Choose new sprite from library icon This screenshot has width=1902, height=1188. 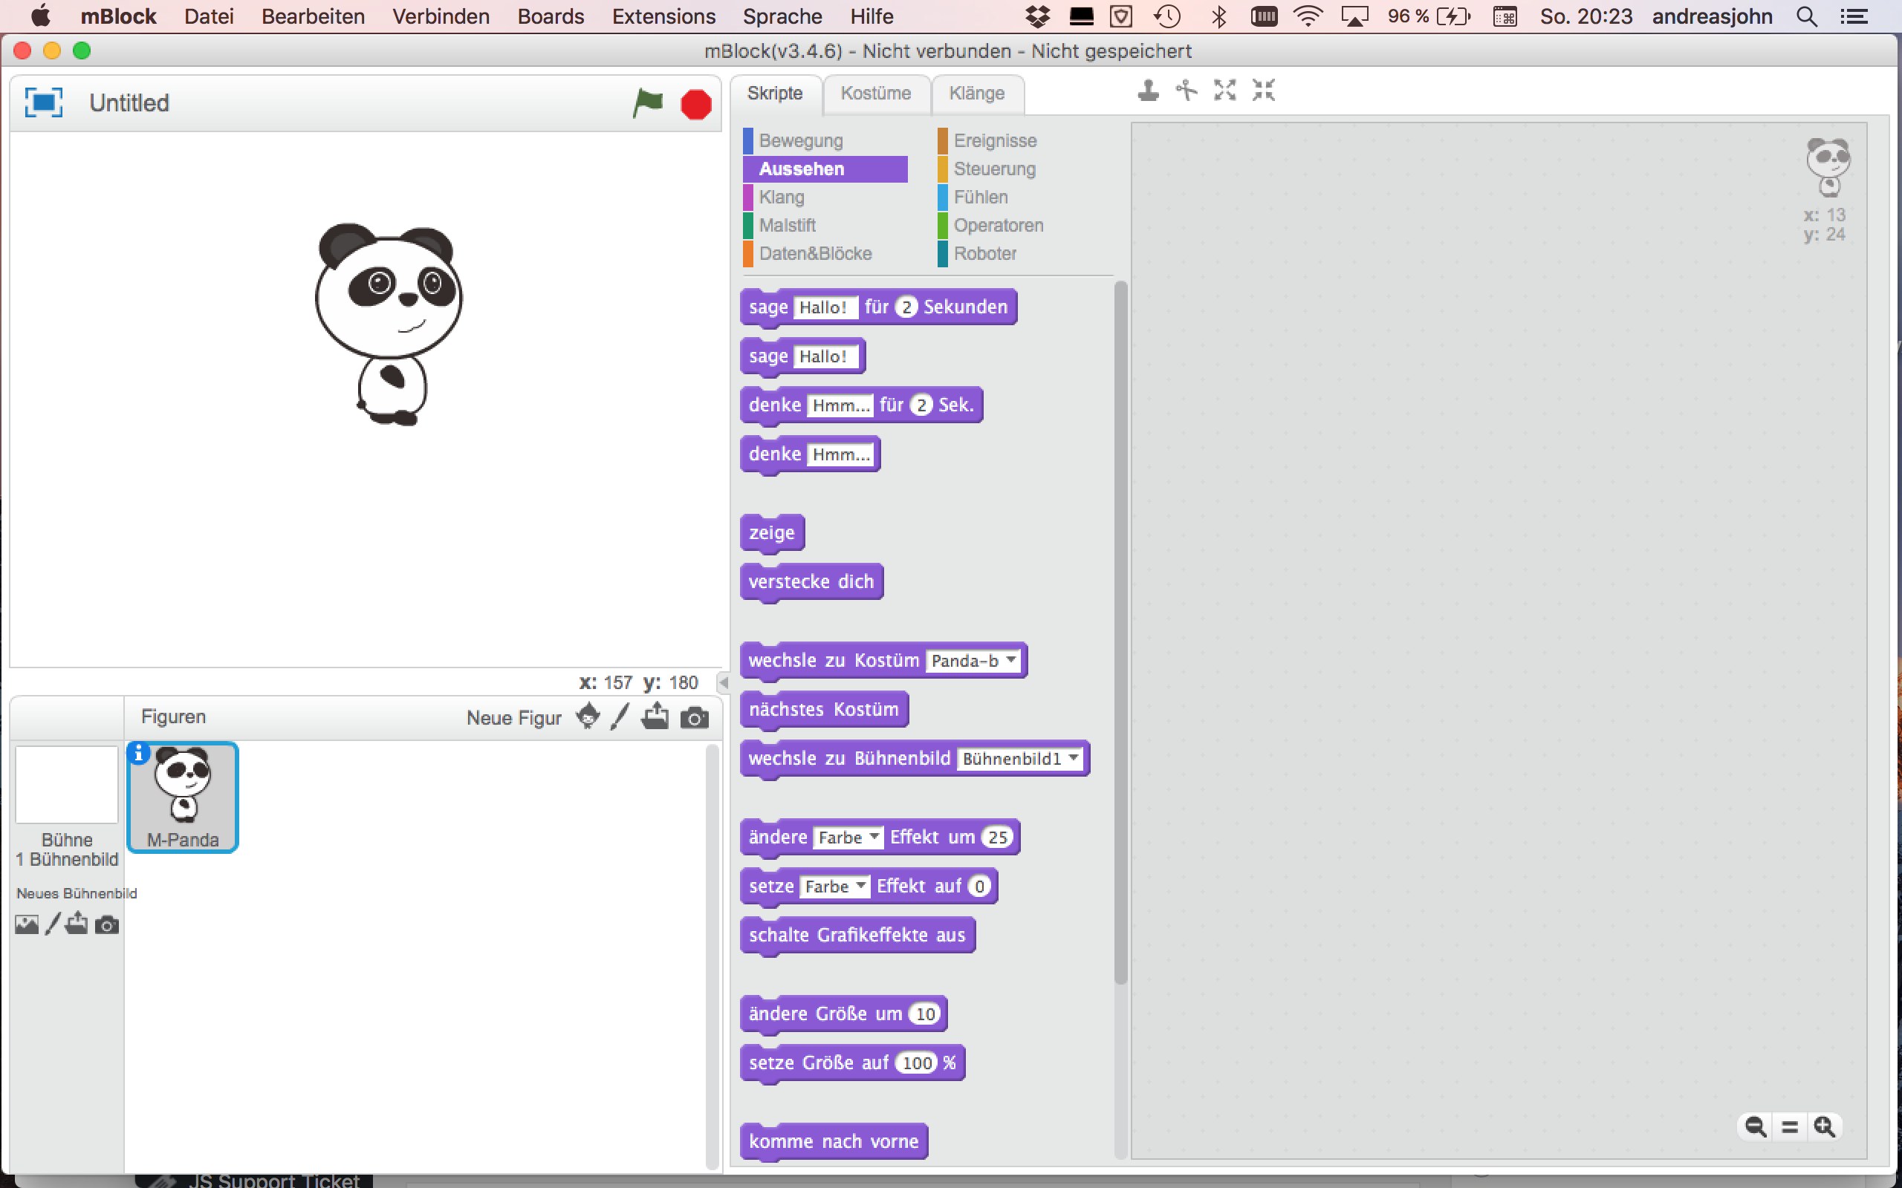tap(588, 717)
